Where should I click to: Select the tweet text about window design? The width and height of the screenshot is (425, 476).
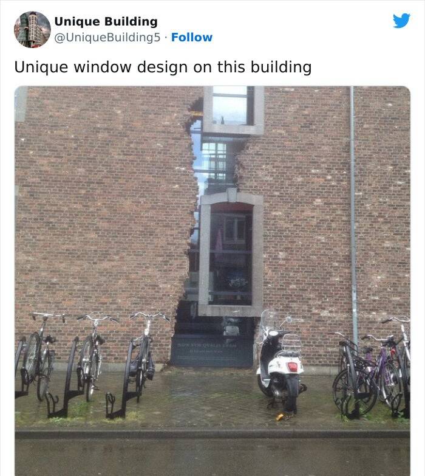163,67
